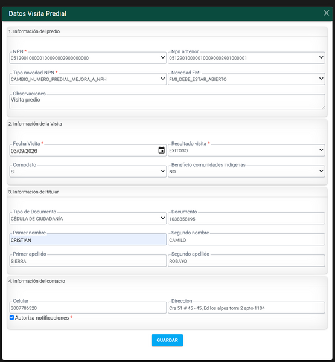335x362 pixels.
Task: Click the Segundo apellido field
Action: pyautogui.click(x=246, y=261)
